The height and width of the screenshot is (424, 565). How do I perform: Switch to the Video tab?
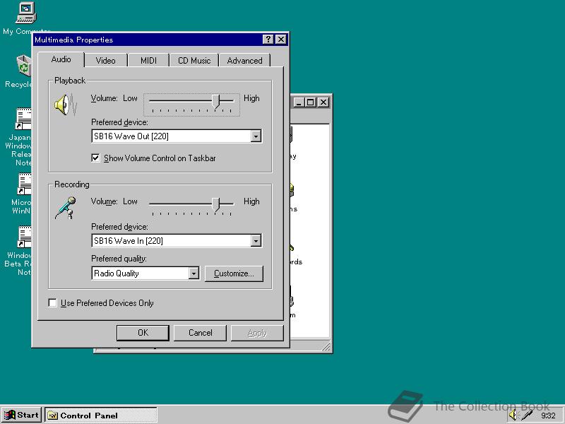pos(105,61)
